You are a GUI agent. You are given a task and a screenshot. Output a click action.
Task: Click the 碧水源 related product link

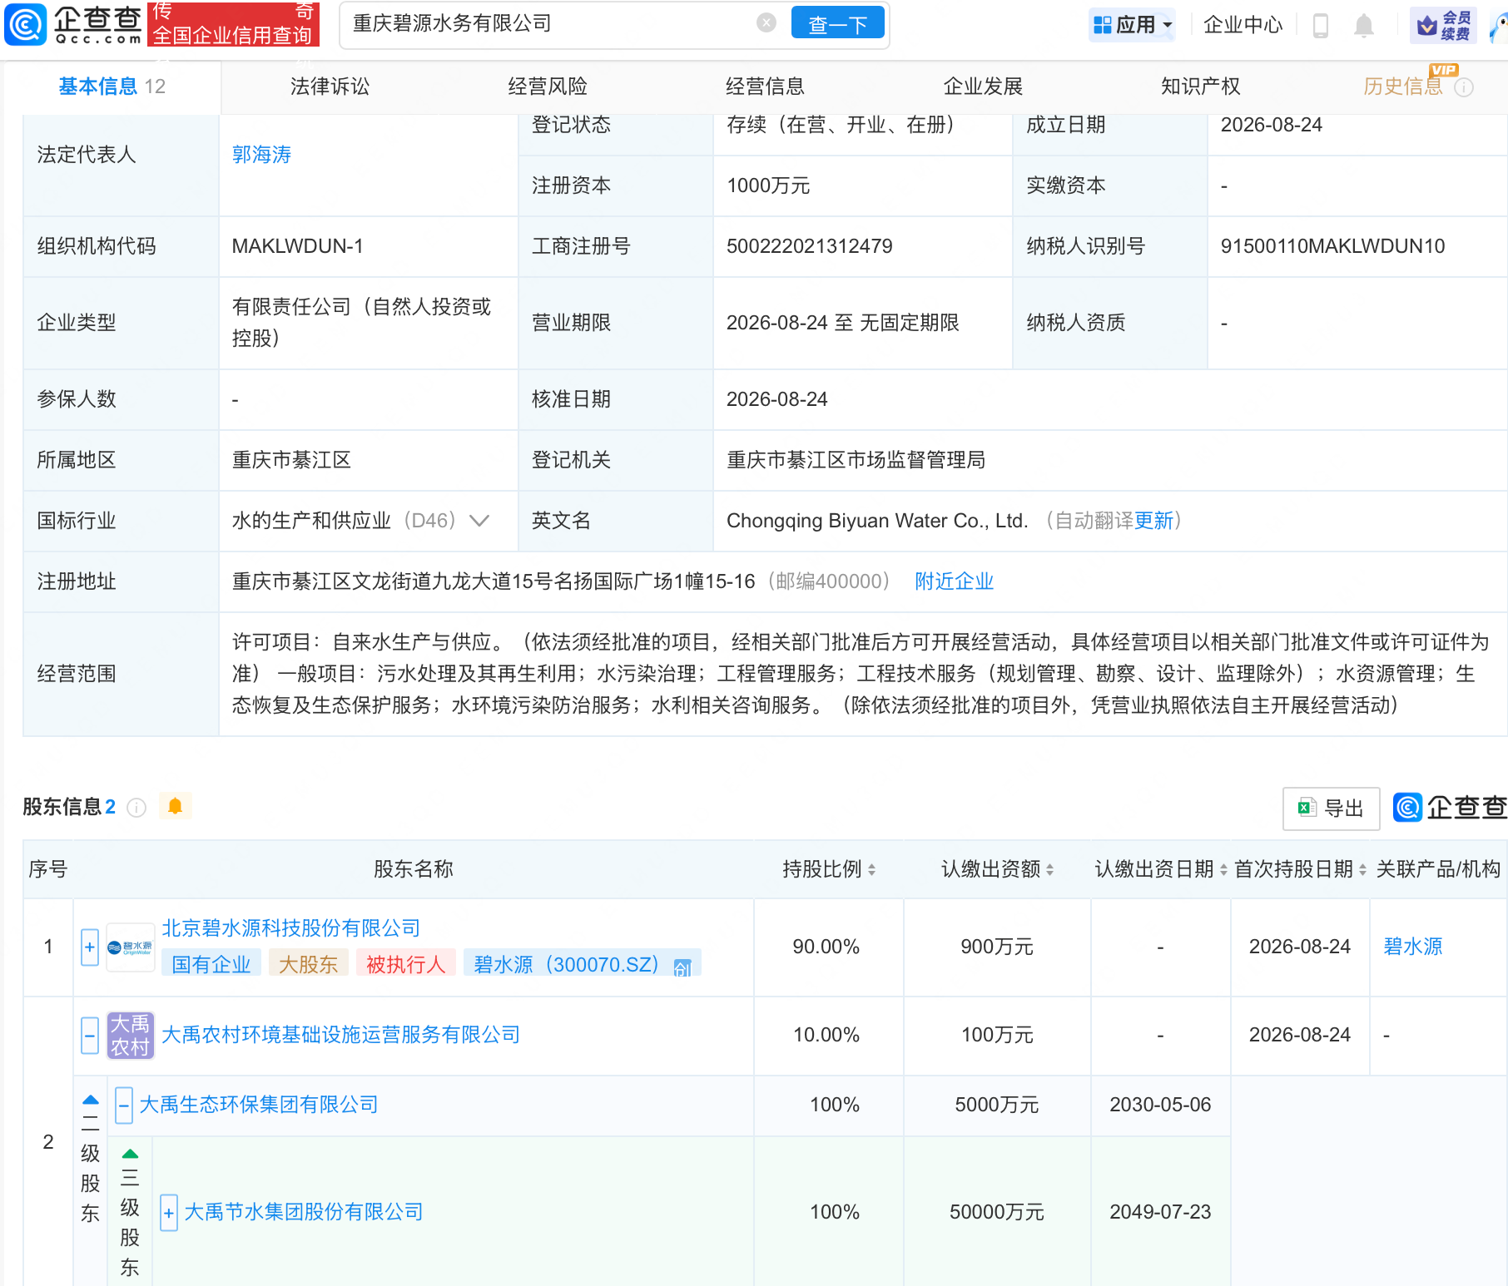1412,947
